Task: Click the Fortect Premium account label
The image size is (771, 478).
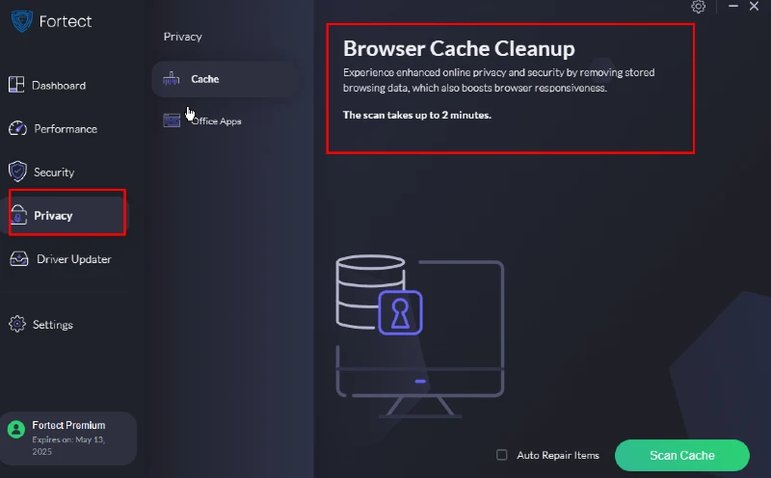Action: pyautogui.click(x=68, y=425)
